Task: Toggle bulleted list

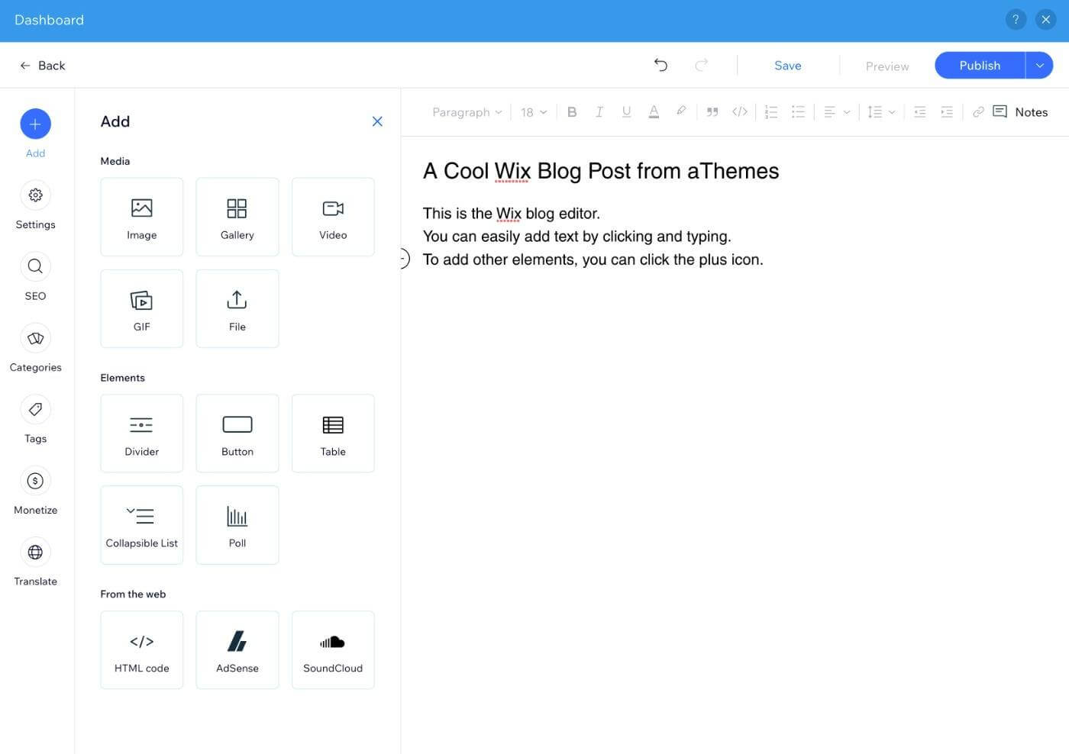Action: pyautogui.click(x=799, y=112)
